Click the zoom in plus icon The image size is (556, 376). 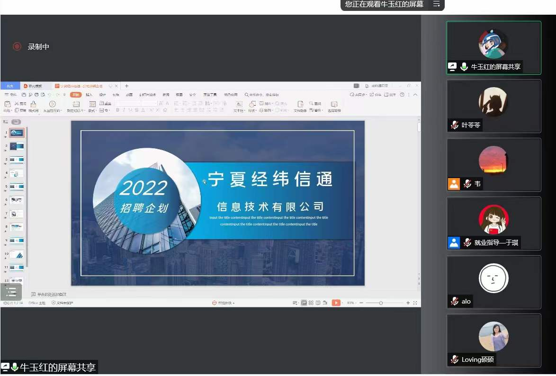point(408,303)
